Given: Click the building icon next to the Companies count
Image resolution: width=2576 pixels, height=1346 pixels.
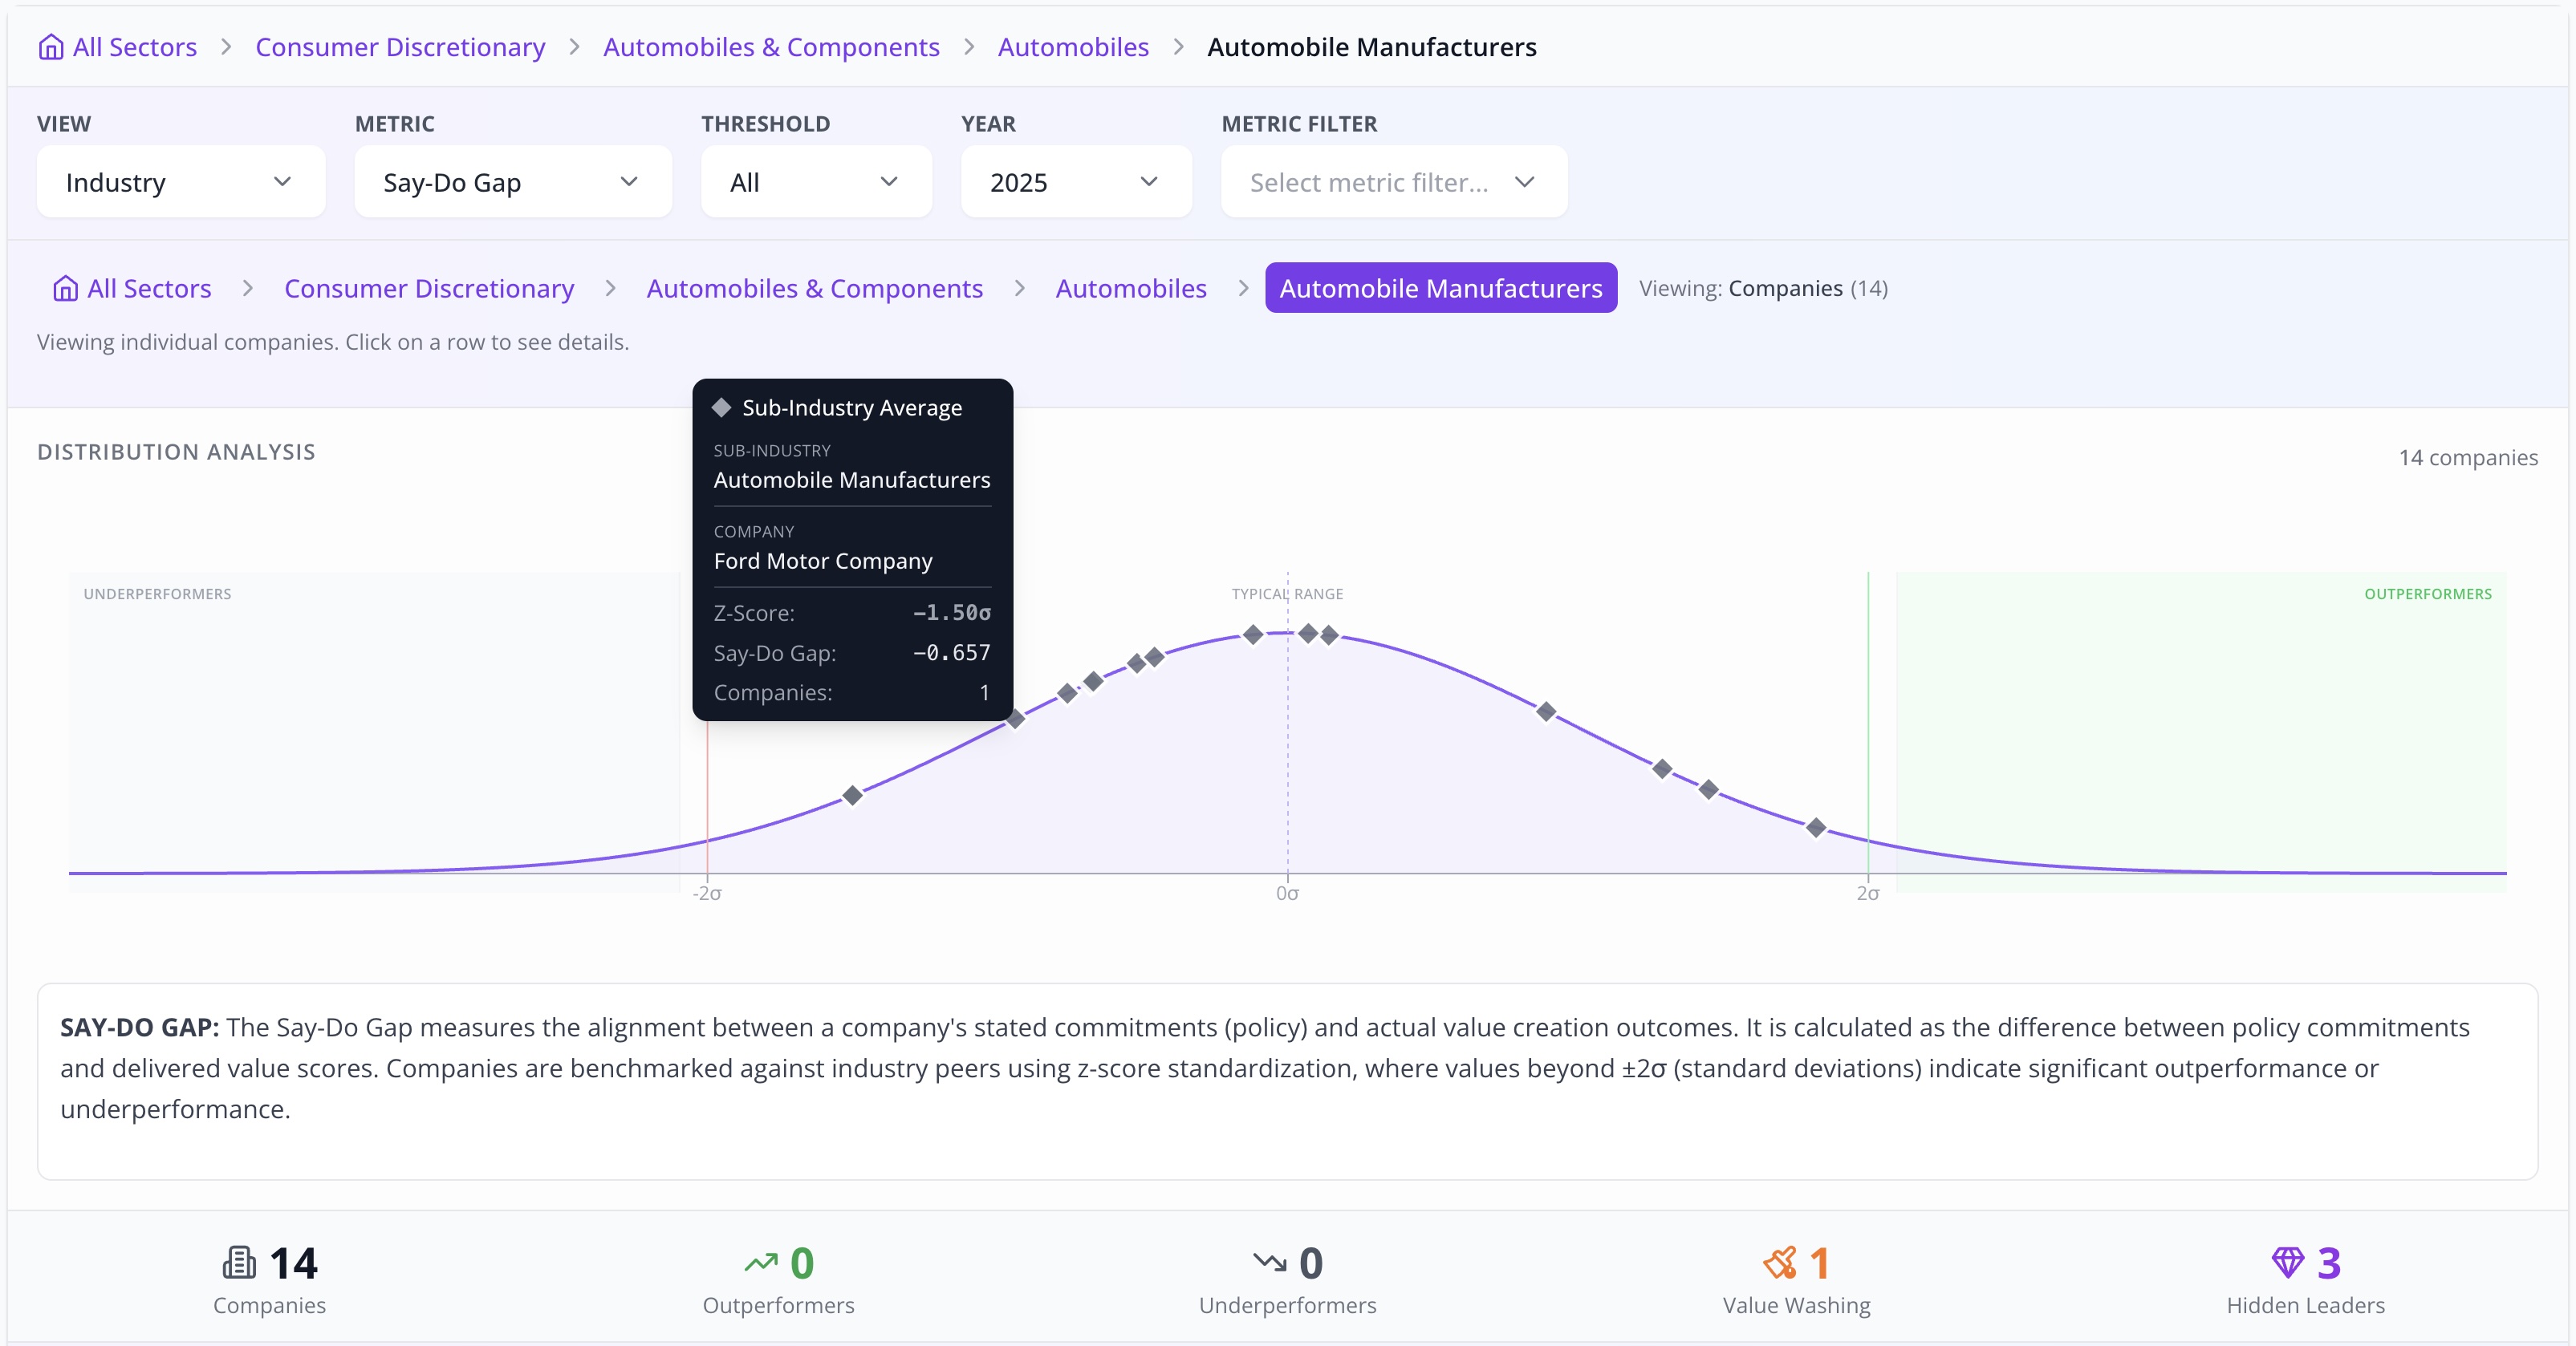Looking at the screenshot, I should pyautogui.click(x=238, y=1262).
